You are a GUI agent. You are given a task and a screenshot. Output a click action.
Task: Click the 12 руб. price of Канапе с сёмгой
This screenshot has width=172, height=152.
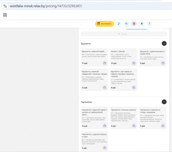tap(114, 63)
